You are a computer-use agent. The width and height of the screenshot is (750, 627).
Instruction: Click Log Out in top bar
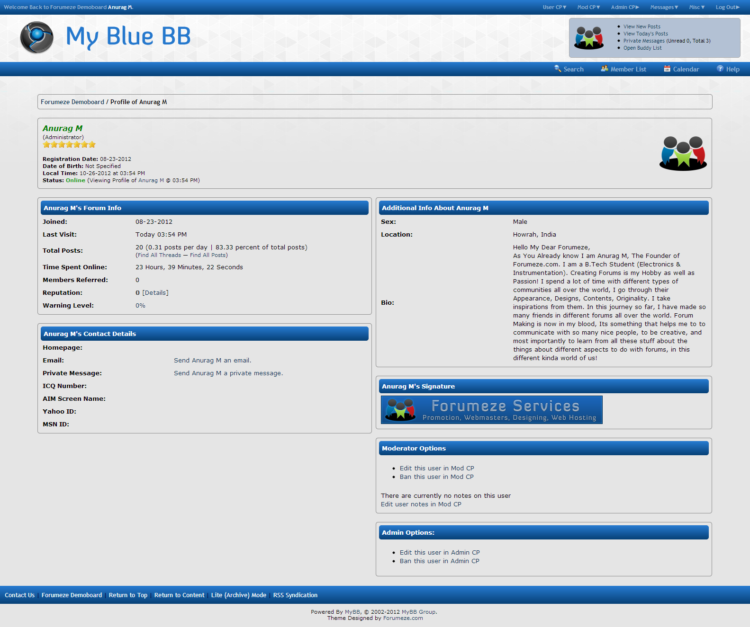[728, 7]
